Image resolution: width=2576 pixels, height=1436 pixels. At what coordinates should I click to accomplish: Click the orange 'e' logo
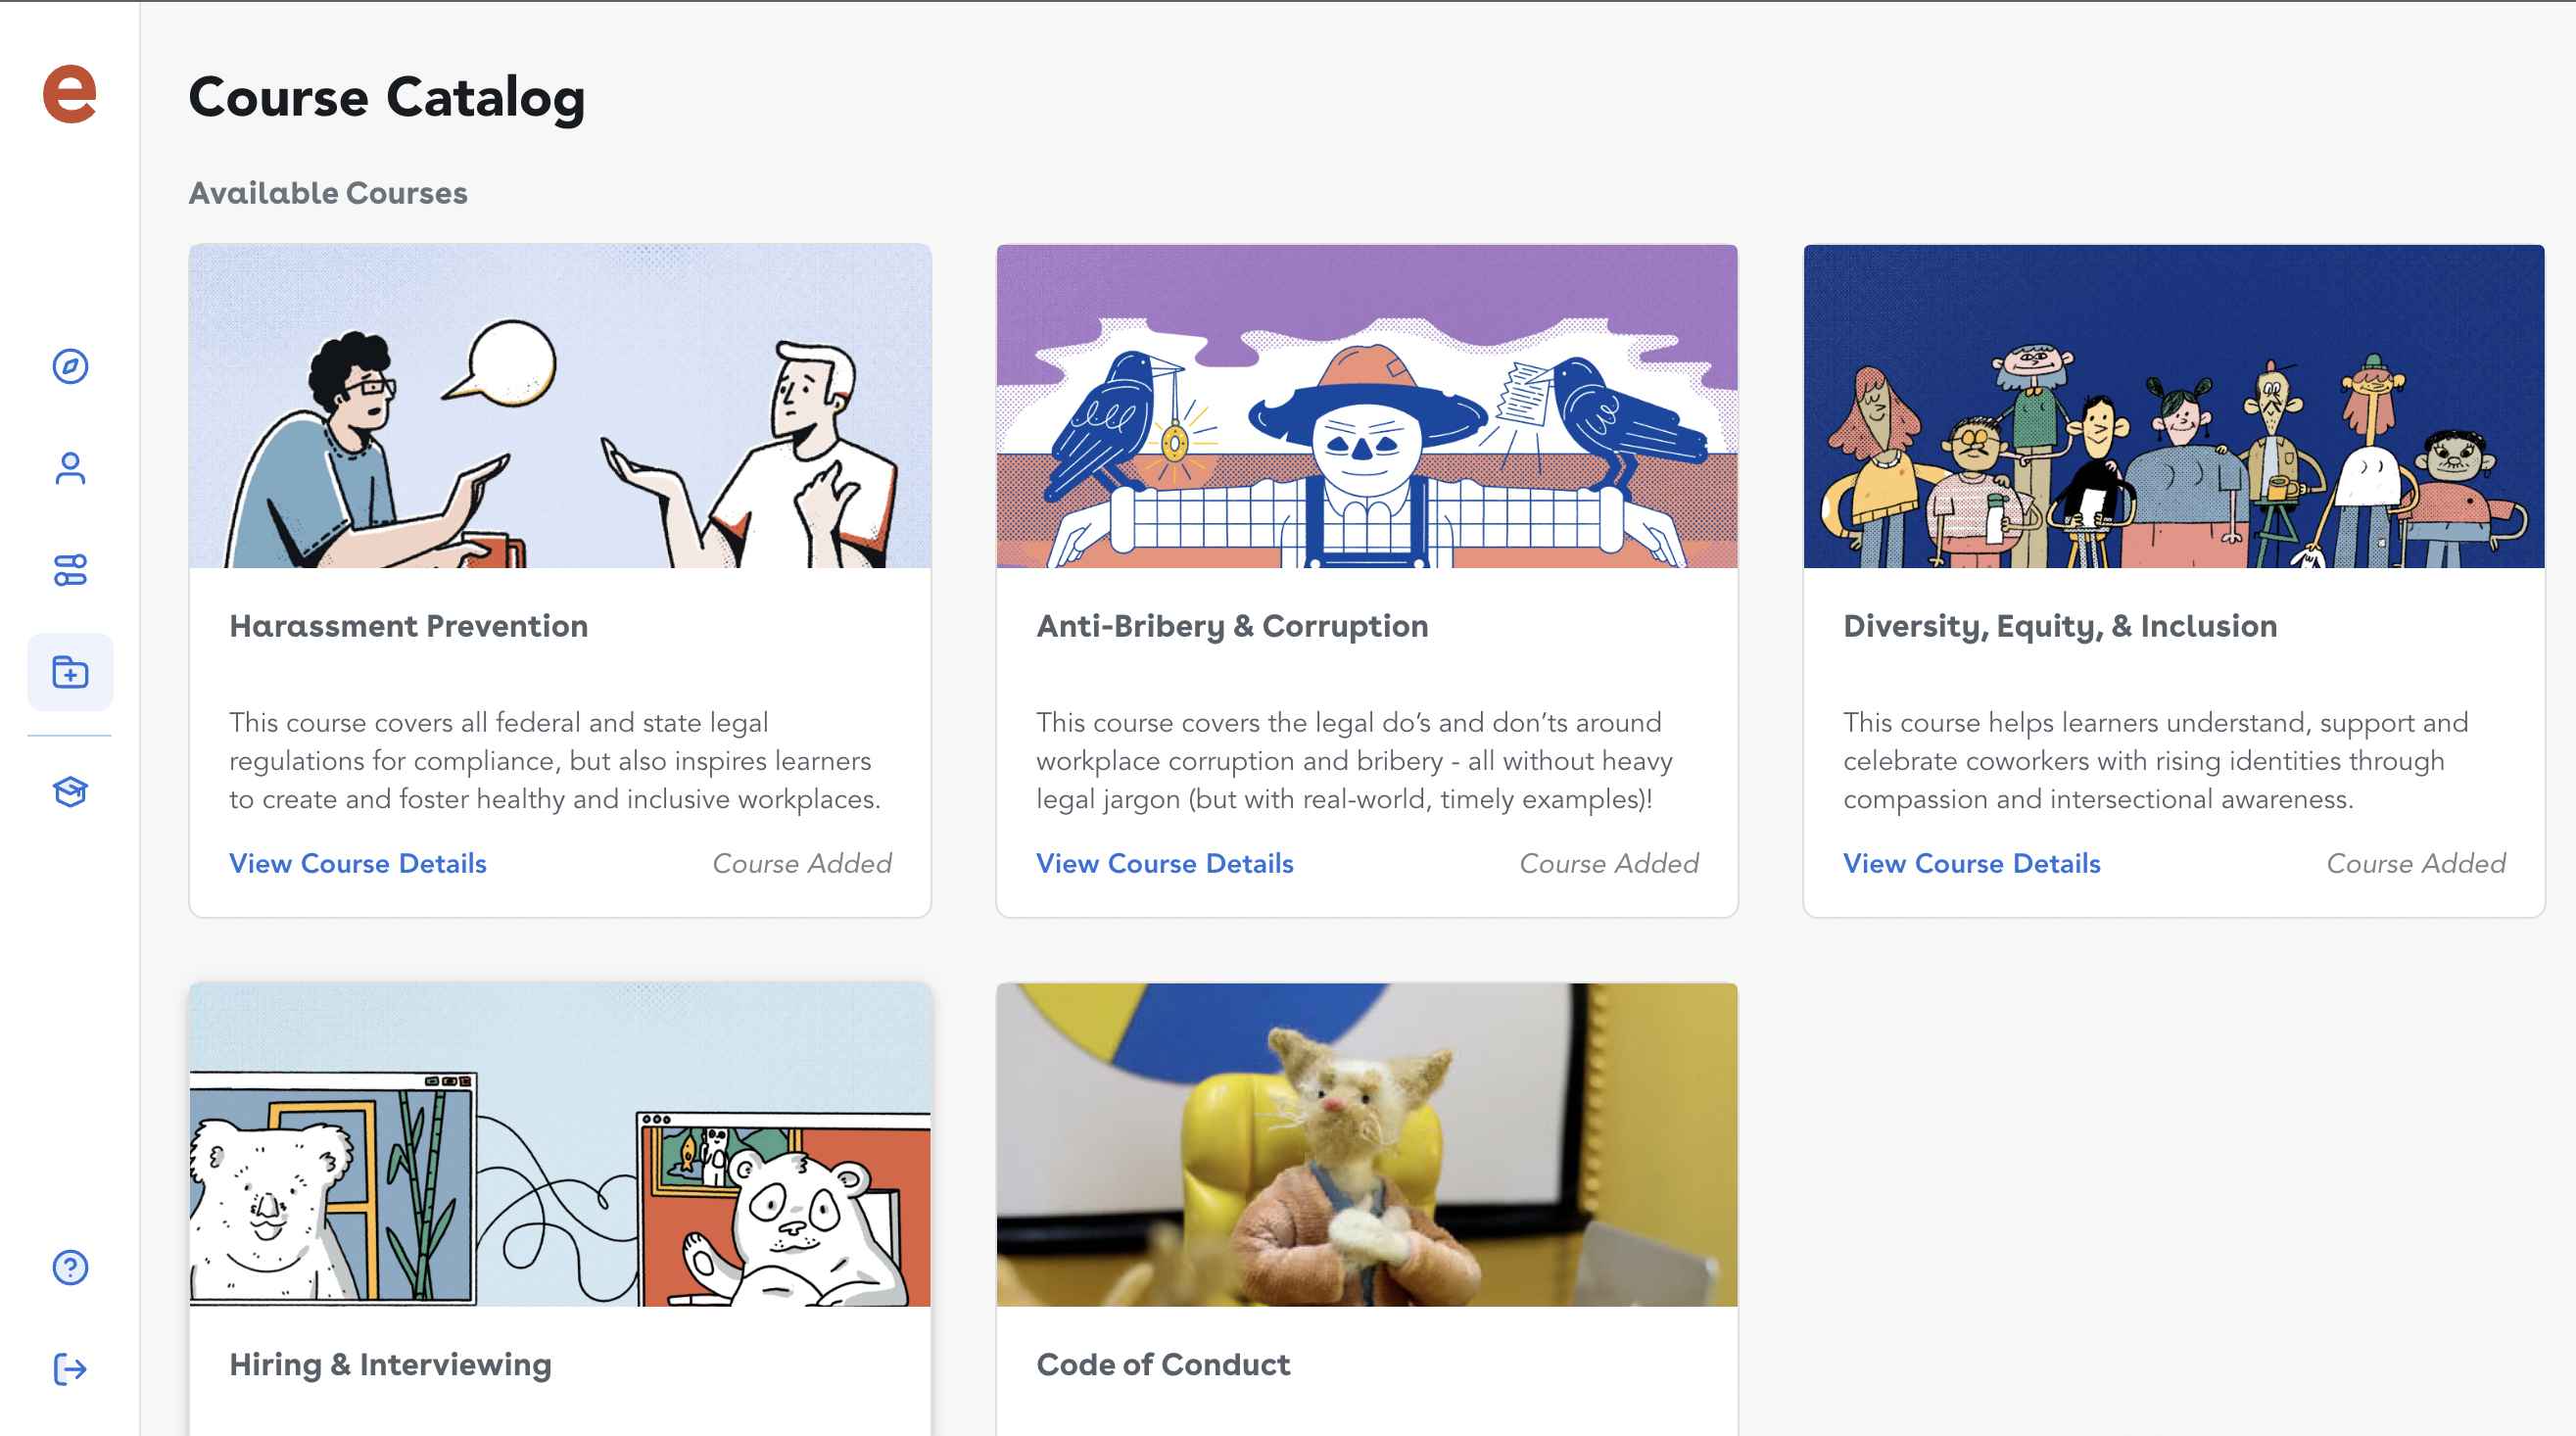point(69,95)
